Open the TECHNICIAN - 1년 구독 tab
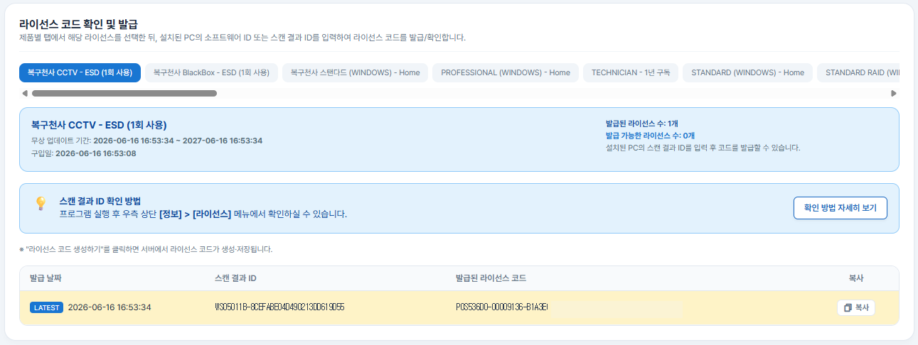Image resolution: width=918 pixels, height=345 pixels. (631, 72)
